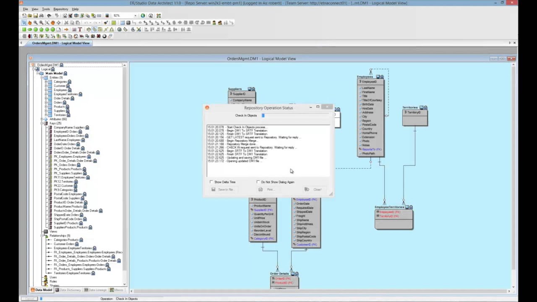Switch to the Data Lineage tab

tap(95, 290)
